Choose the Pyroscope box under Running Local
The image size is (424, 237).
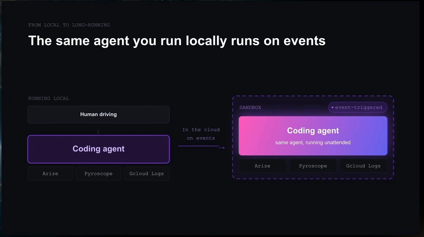[98, 174]
